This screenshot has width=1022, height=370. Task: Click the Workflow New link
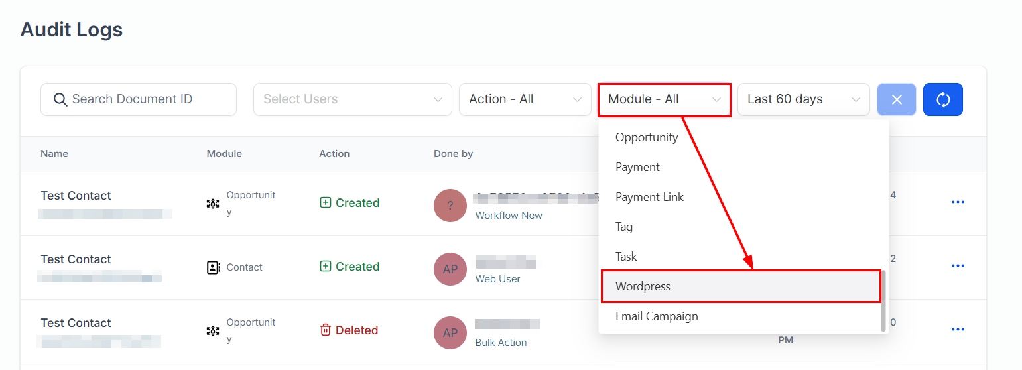(x=509, y=216)
